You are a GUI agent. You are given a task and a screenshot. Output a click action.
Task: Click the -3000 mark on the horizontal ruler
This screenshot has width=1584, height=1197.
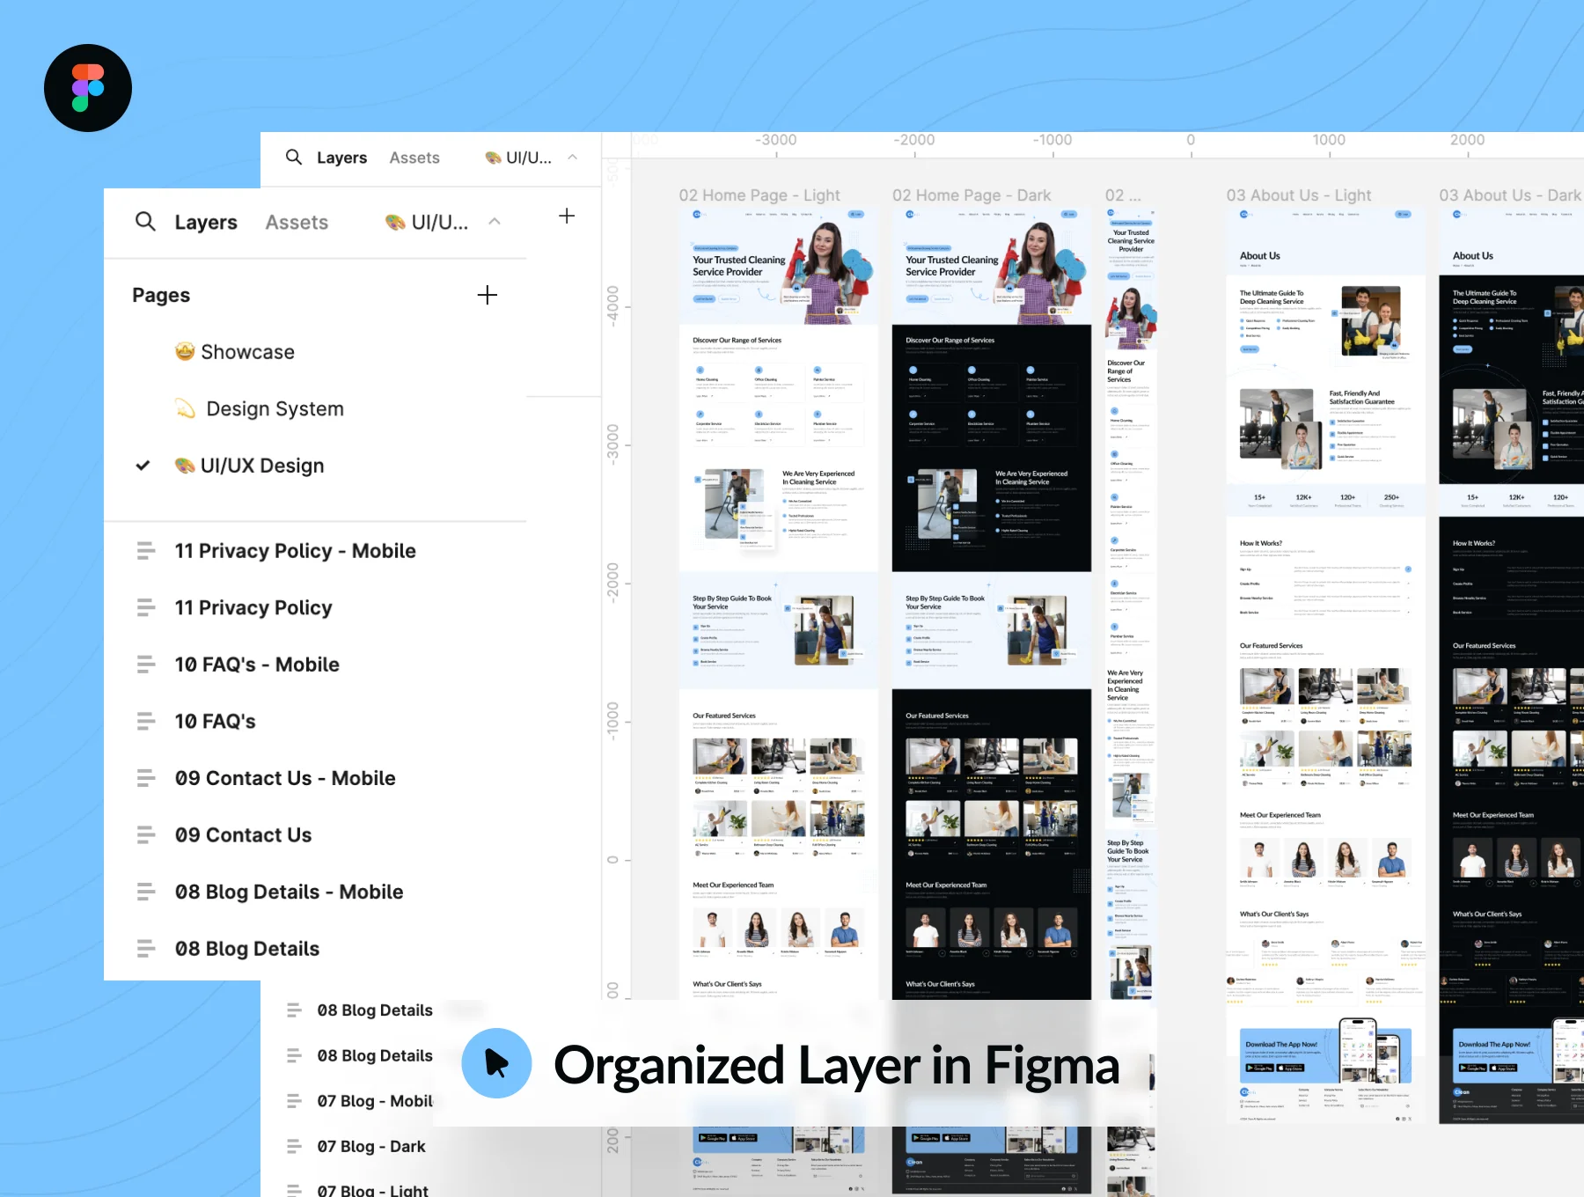click(x=776, y=140)
